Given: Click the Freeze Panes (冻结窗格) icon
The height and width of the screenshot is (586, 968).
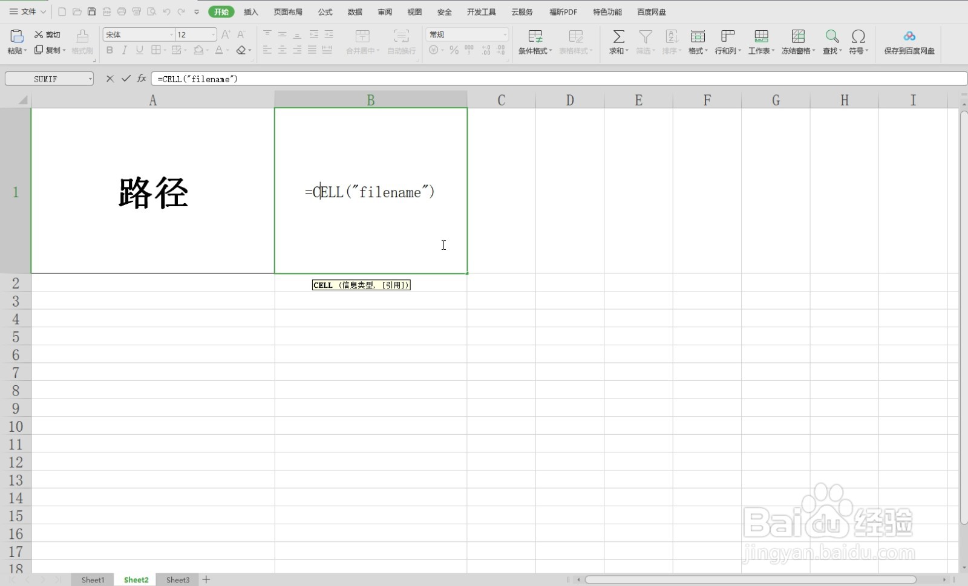Looking at the screenshot, I should [798, 36].
